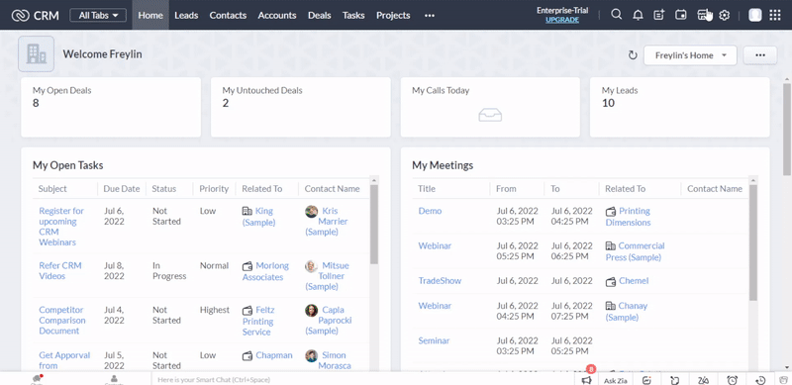Open the marketplace store icon
This screenshot has width=792, height=385.
703,15
